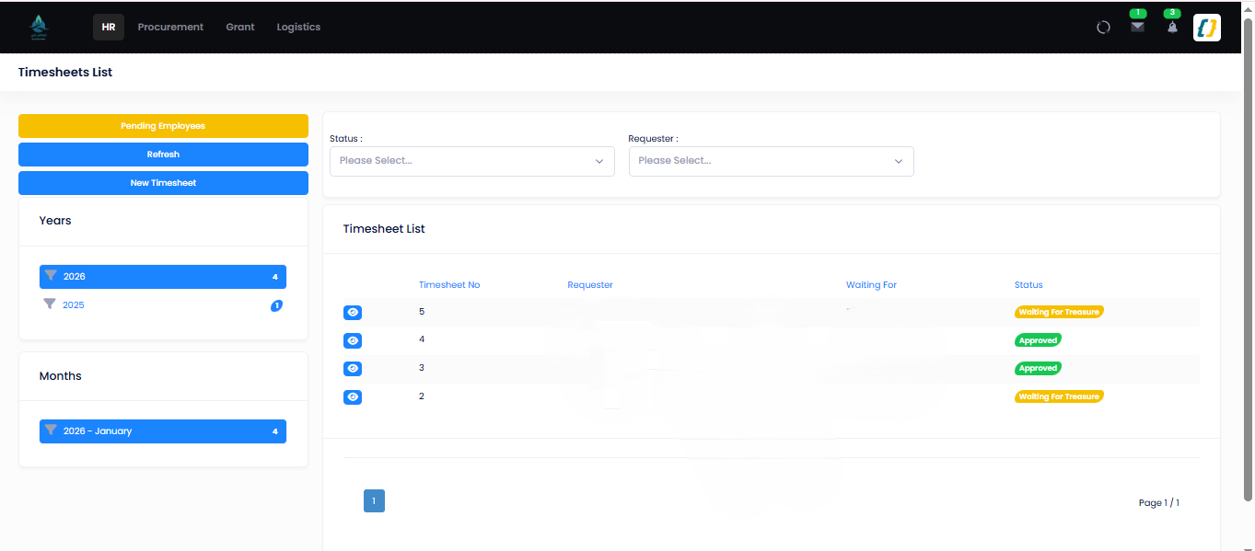Screen dimensions: 1255x551
Task: Filter timesheets by year 2026
Action: click(x=163, y=277)
